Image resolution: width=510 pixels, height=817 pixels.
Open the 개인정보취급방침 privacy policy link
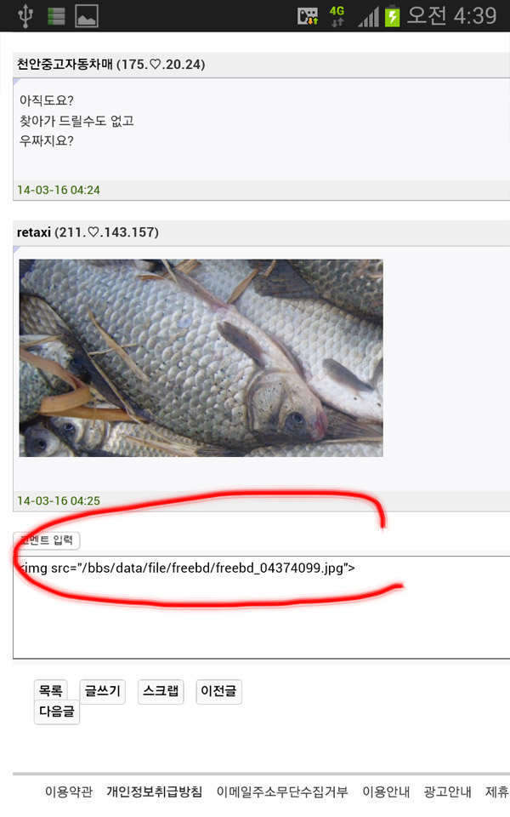[x=155, y=792]
